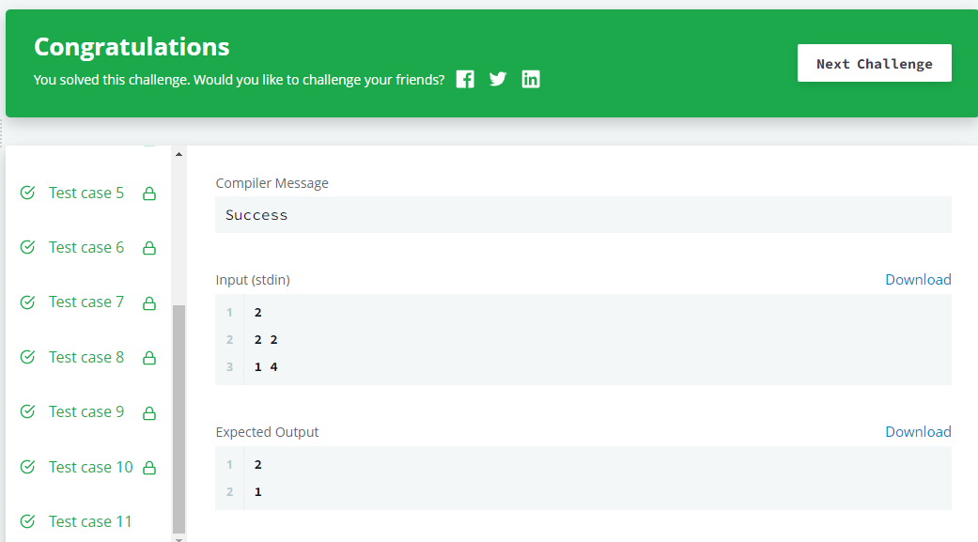Click scroll down arrow of test list
978x542 pixels.
pos(179,539)
